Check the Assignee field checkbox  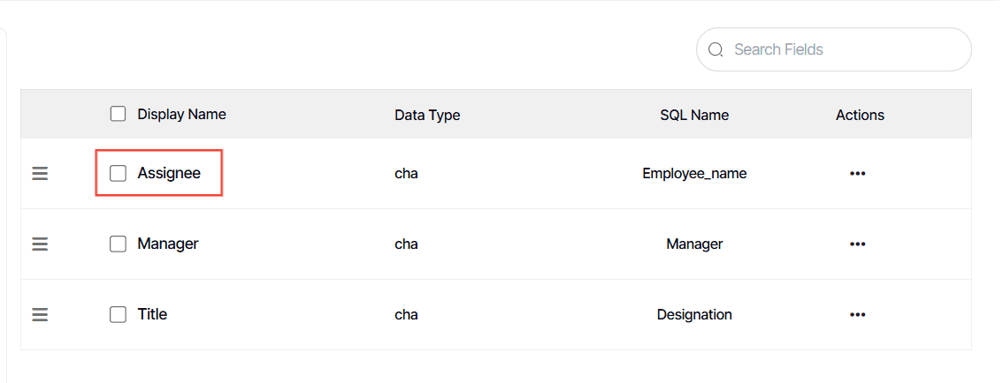click(118, 173)
